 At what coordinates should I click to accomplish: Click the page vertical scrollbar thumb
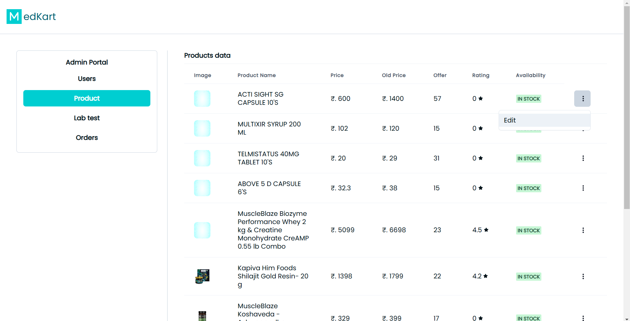[x=627, y=108]
